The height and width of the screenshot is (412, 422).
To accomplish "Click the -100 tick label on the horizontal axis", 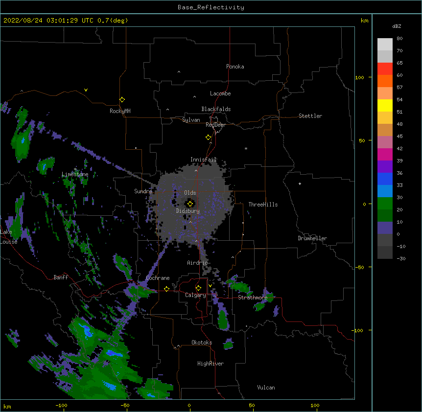I will [61, 405].
